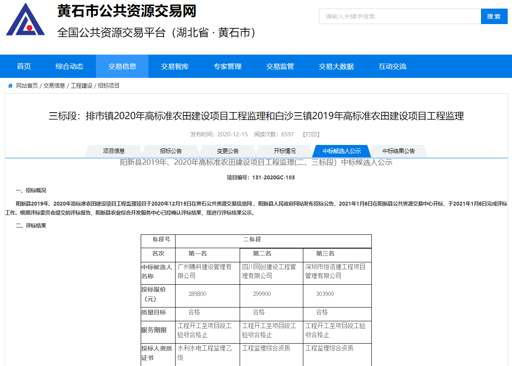Image resolution: width=512 pixels, height=366 pixels.
Task: Click the site logo triangle icon
Action: tap(25, 20)
